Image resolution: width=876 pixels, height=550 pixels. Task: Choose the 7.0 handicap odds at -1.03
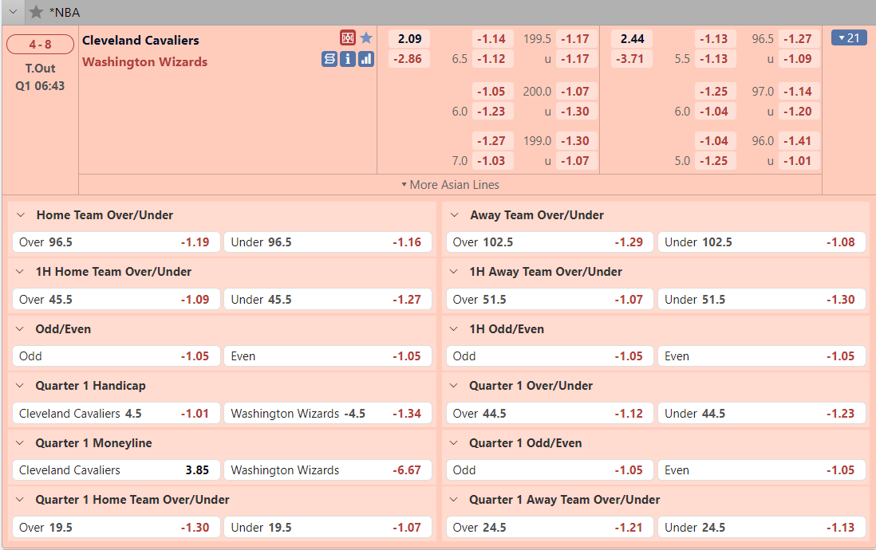(491, 161)
